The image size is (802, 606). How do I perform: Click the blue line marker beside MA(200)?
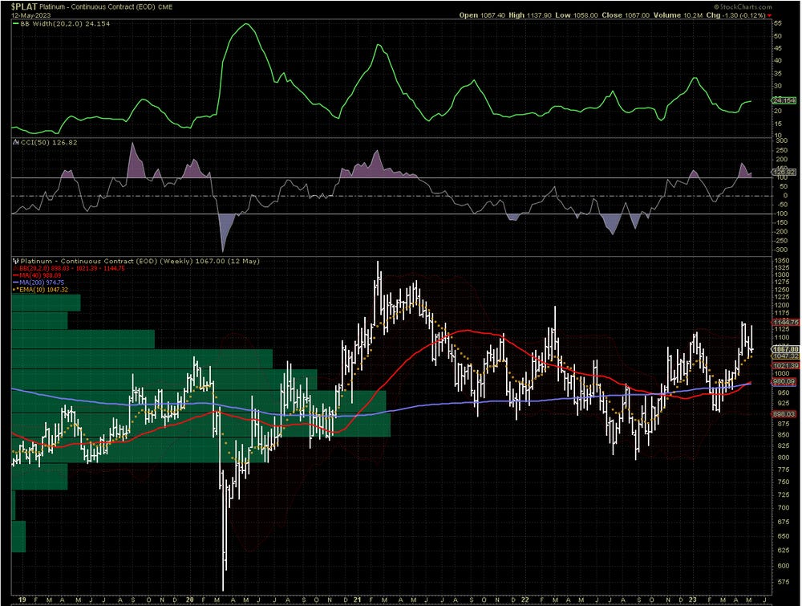[x=14, y=283]
